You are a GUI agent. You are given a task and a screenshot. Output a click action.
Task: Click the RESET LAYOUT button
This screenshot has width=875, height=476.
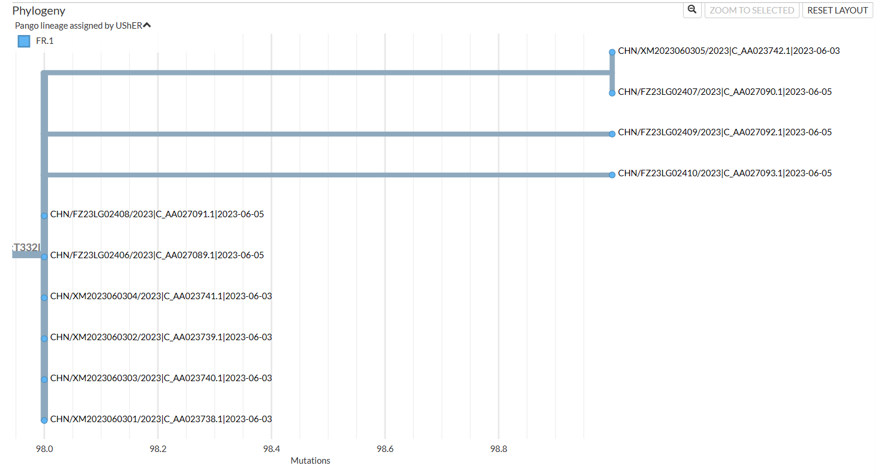coord(837,10)
